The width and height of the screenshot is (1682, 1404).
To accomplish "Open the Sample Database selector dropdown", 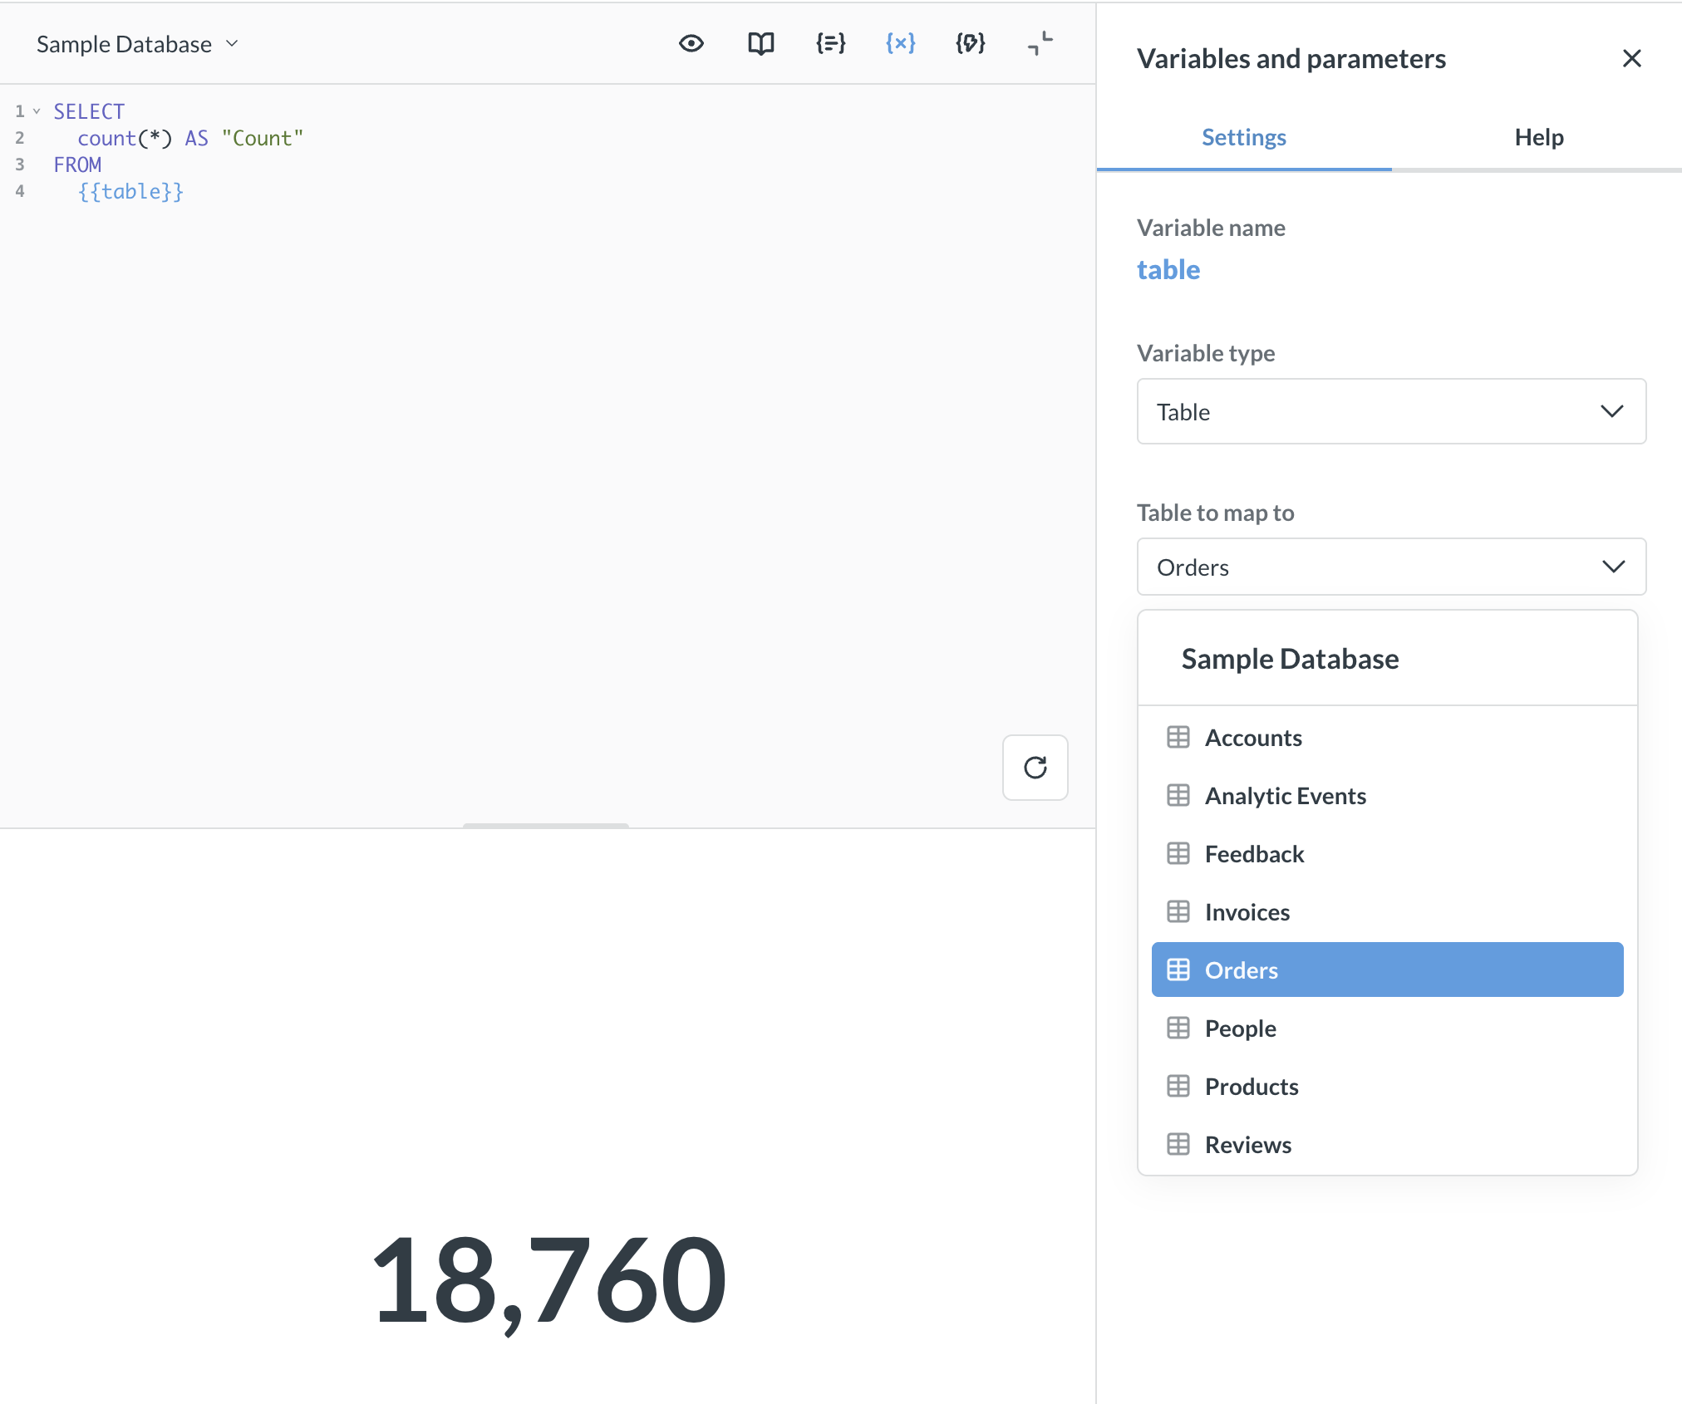I will (x=137, y=44).
